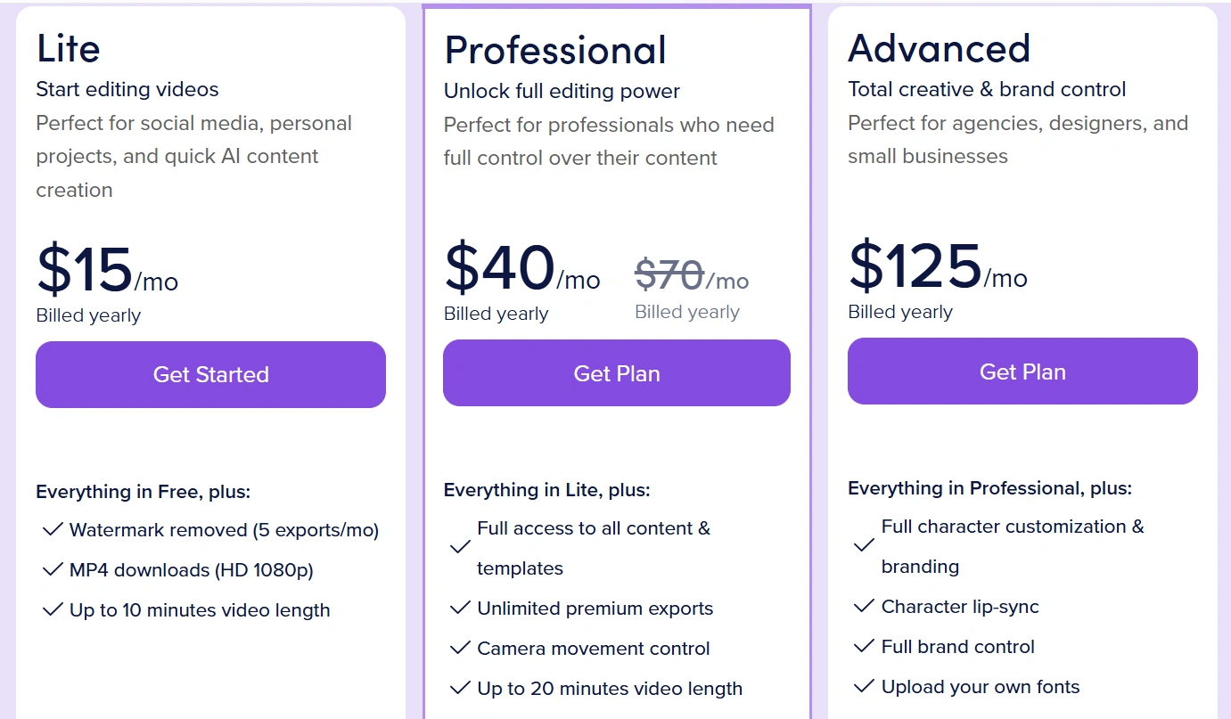Click checkmark next to Character lip-sync
This screenshot has height=719, width=1231.
[x=863, y=607]
